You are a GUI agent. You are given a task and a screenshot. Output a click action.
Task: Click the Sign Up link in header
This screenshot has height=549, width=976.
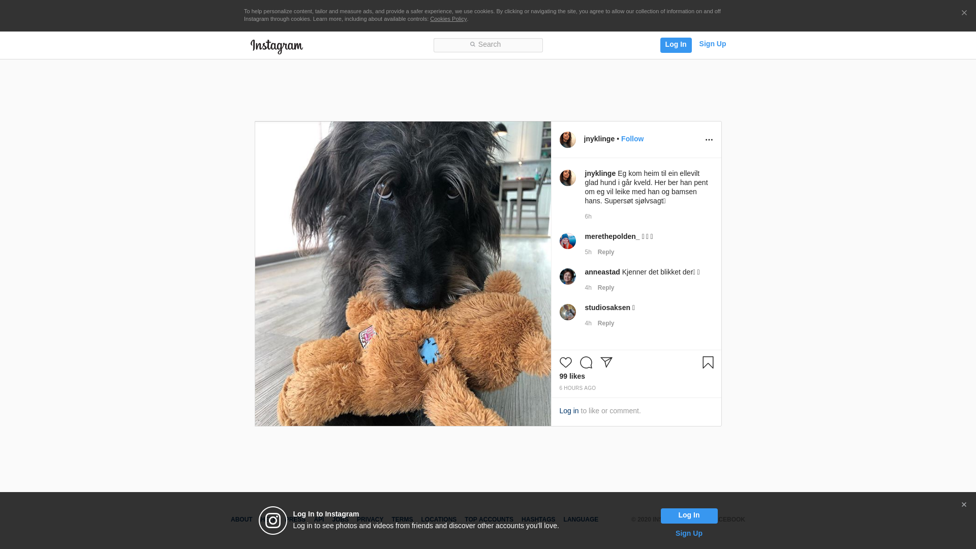(x=712, y=44)
